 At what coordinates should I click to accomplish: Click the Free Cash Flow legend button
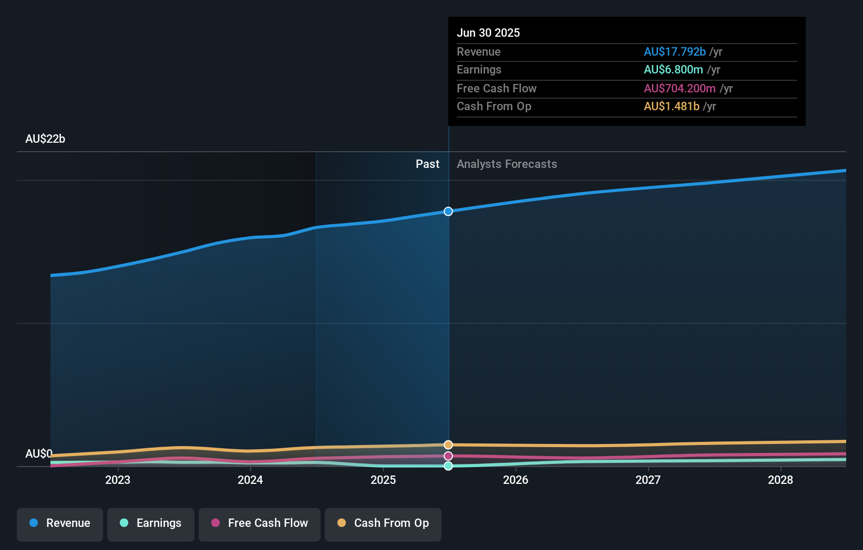coord(259,524)
